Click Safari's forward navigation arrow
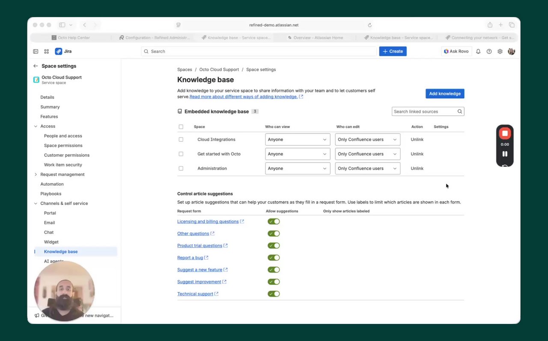 95,25
